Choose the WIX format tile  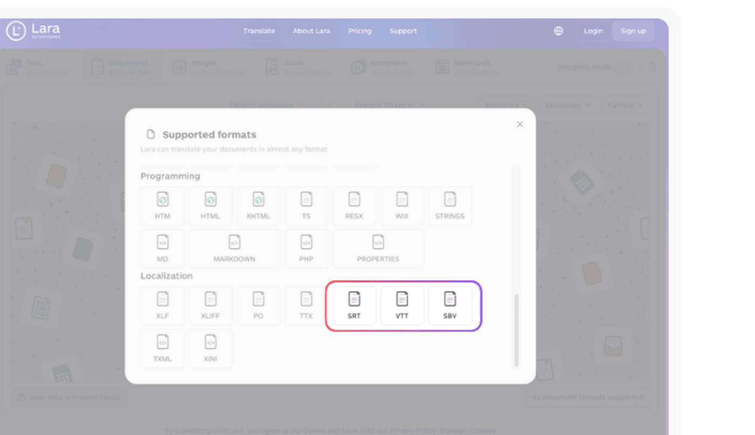[x=402, y=206]
